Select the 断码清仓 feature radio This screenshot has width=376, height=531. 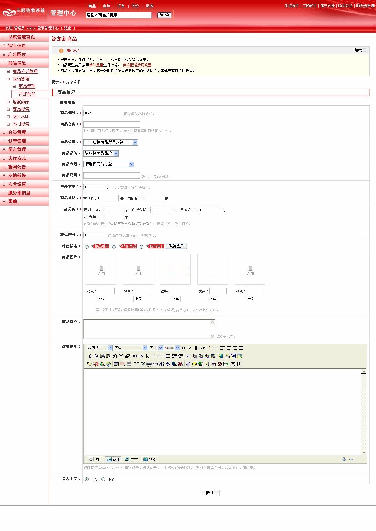[x=142, y=247]
